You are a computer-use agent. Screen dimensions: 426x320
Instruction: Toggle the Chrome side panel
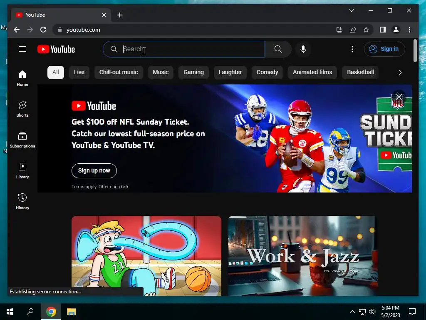point(383,30)
